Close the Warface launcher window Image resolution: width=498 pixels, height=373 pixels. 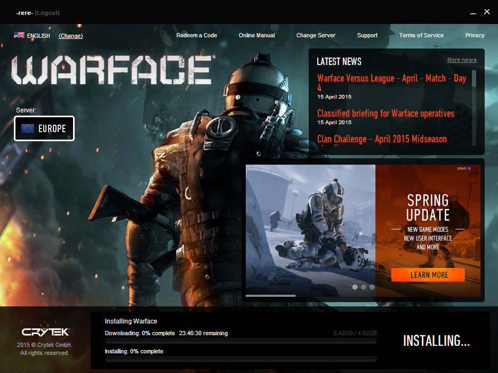[487, 12]
